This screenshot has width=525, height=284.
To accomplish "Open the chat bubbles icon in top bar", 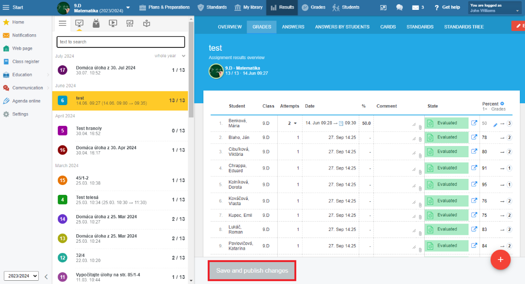I will pos(399,8).
